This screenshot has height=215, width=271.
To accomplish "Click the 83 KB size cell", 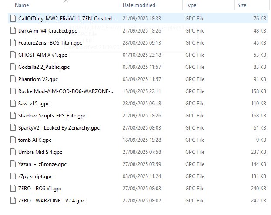I will pos(260,67).
